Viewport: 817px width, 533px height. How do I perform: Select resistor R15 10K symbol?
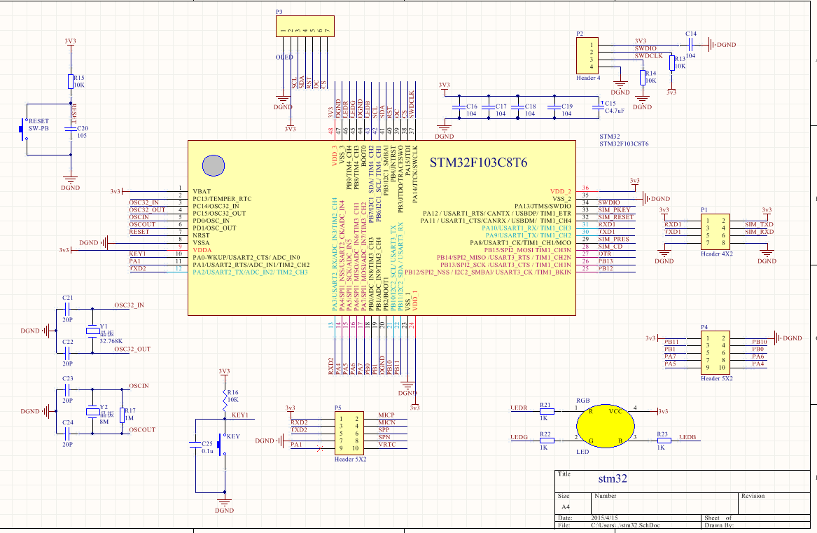point(70,81)
